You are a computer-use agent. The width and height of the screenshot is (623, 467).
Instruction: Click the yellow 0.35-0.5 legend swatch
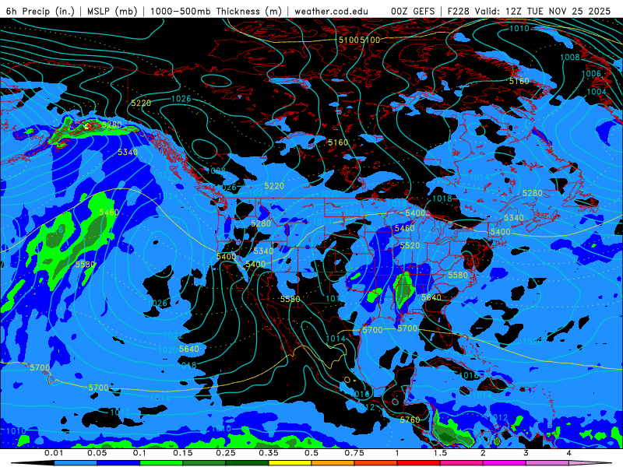(290, 463)
